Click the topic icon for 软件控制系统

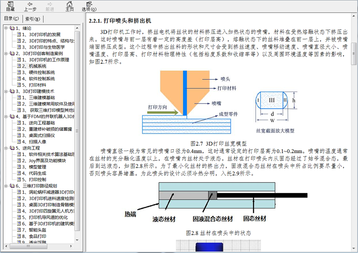19,79
